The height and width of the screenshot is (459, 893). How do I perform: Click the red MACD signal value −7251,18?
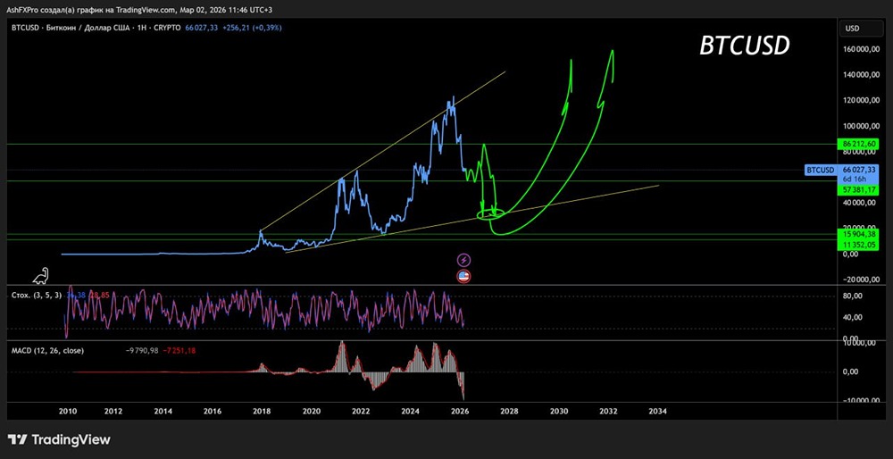point(179,351)
